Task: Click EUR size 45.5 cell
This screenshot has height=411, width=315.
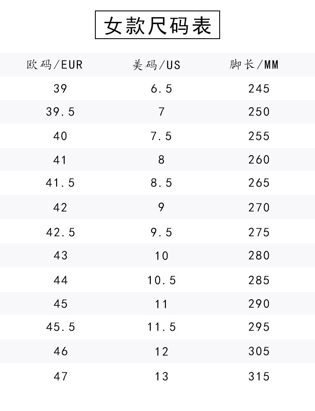Action: (x=60, y=327)
